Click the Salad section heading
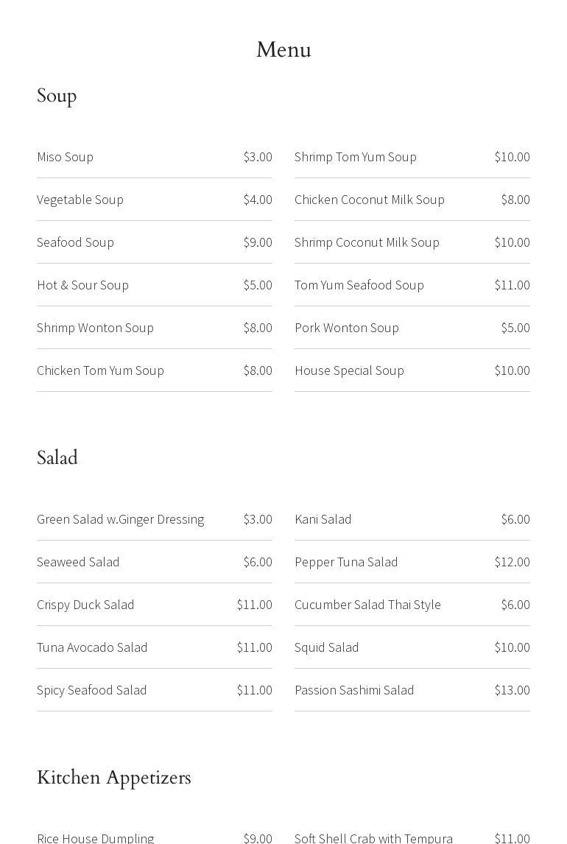This screenshot has width=567, height=844. pyautogui.click(x=57, y=458)
